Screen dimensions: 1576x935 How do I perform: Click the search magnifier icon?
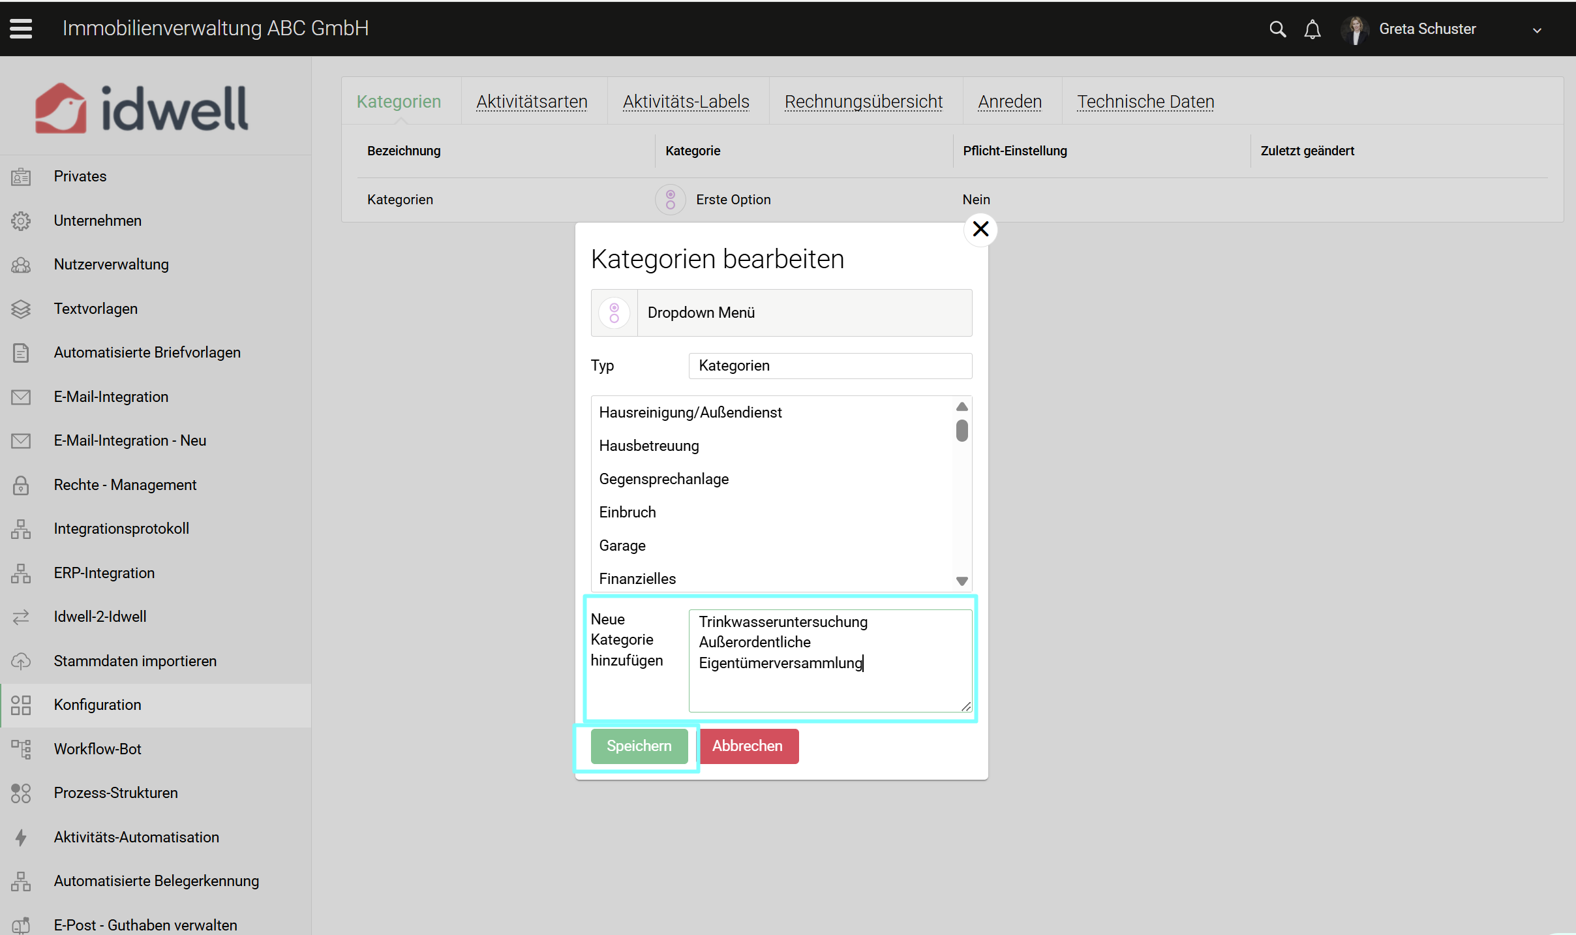[1277, 29]
